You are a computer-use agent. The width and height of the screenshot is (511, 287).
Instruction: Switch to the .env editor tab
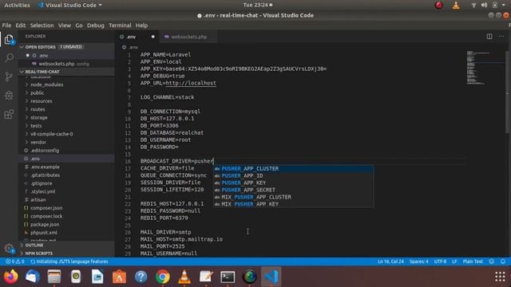(137, 37)
